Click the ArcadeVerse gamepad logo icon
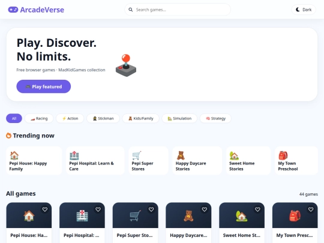Image resolution: width=324 pixels, height=243 pixels. click(x=13, y=10)
